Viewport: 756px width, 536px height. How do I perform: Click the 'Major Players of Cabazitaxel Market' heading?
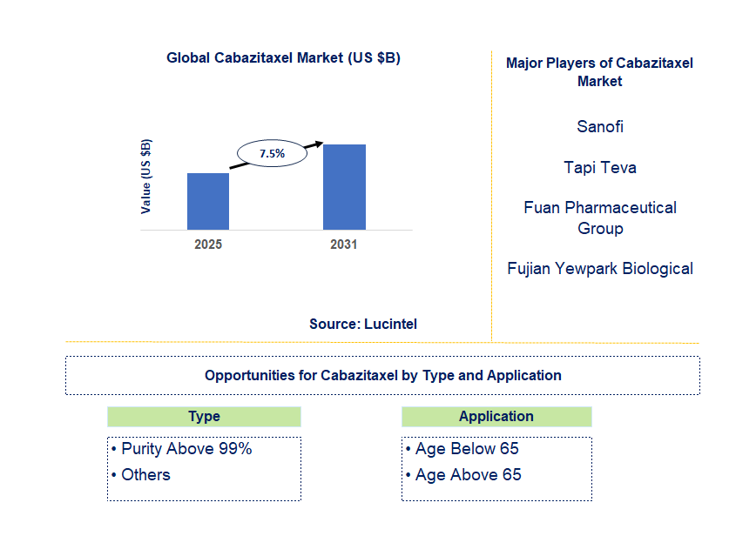599,71
